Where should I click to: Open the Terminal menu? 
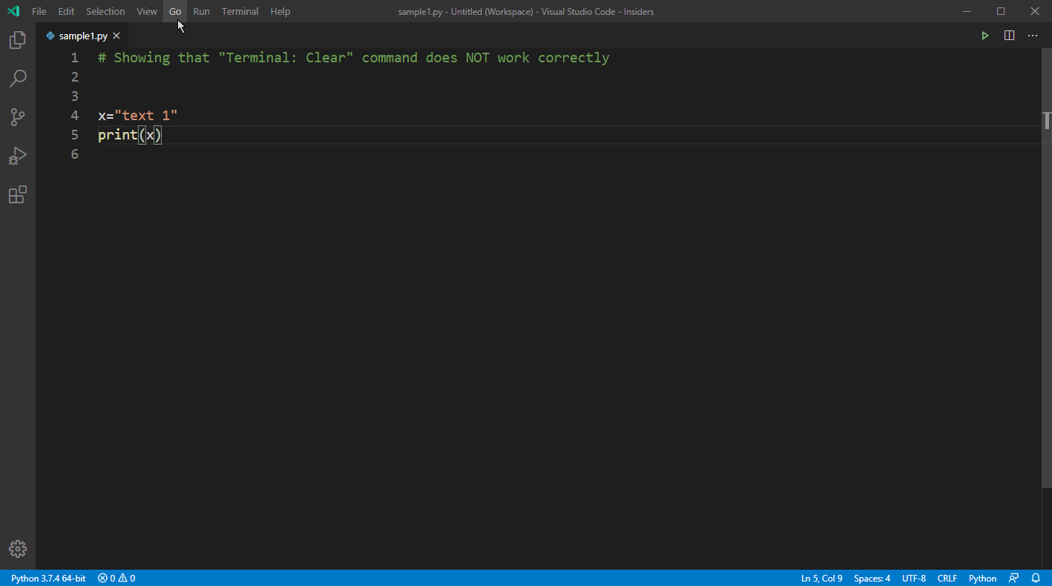[240, 11]
